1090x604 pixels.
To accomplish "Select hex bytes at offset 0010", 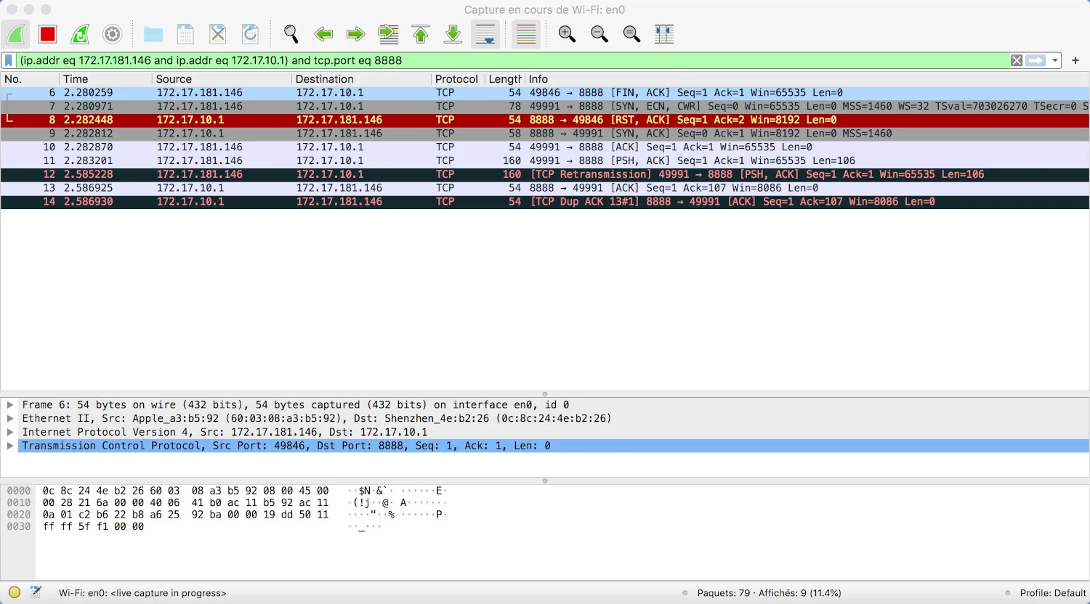I will pos(185,502).
